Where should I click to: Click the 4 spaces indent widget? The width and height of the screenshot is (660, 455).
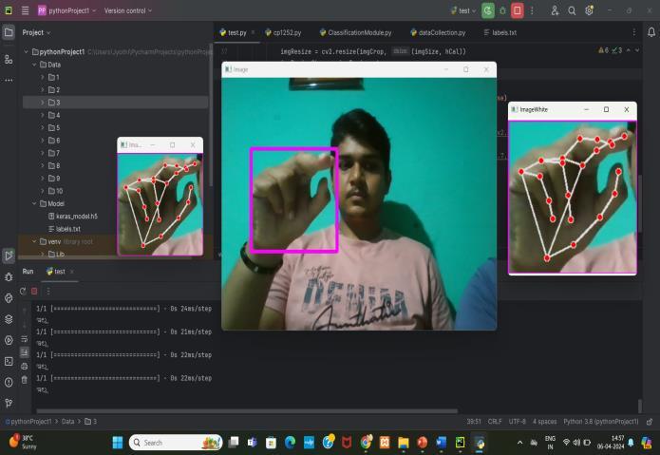point(545,422)
